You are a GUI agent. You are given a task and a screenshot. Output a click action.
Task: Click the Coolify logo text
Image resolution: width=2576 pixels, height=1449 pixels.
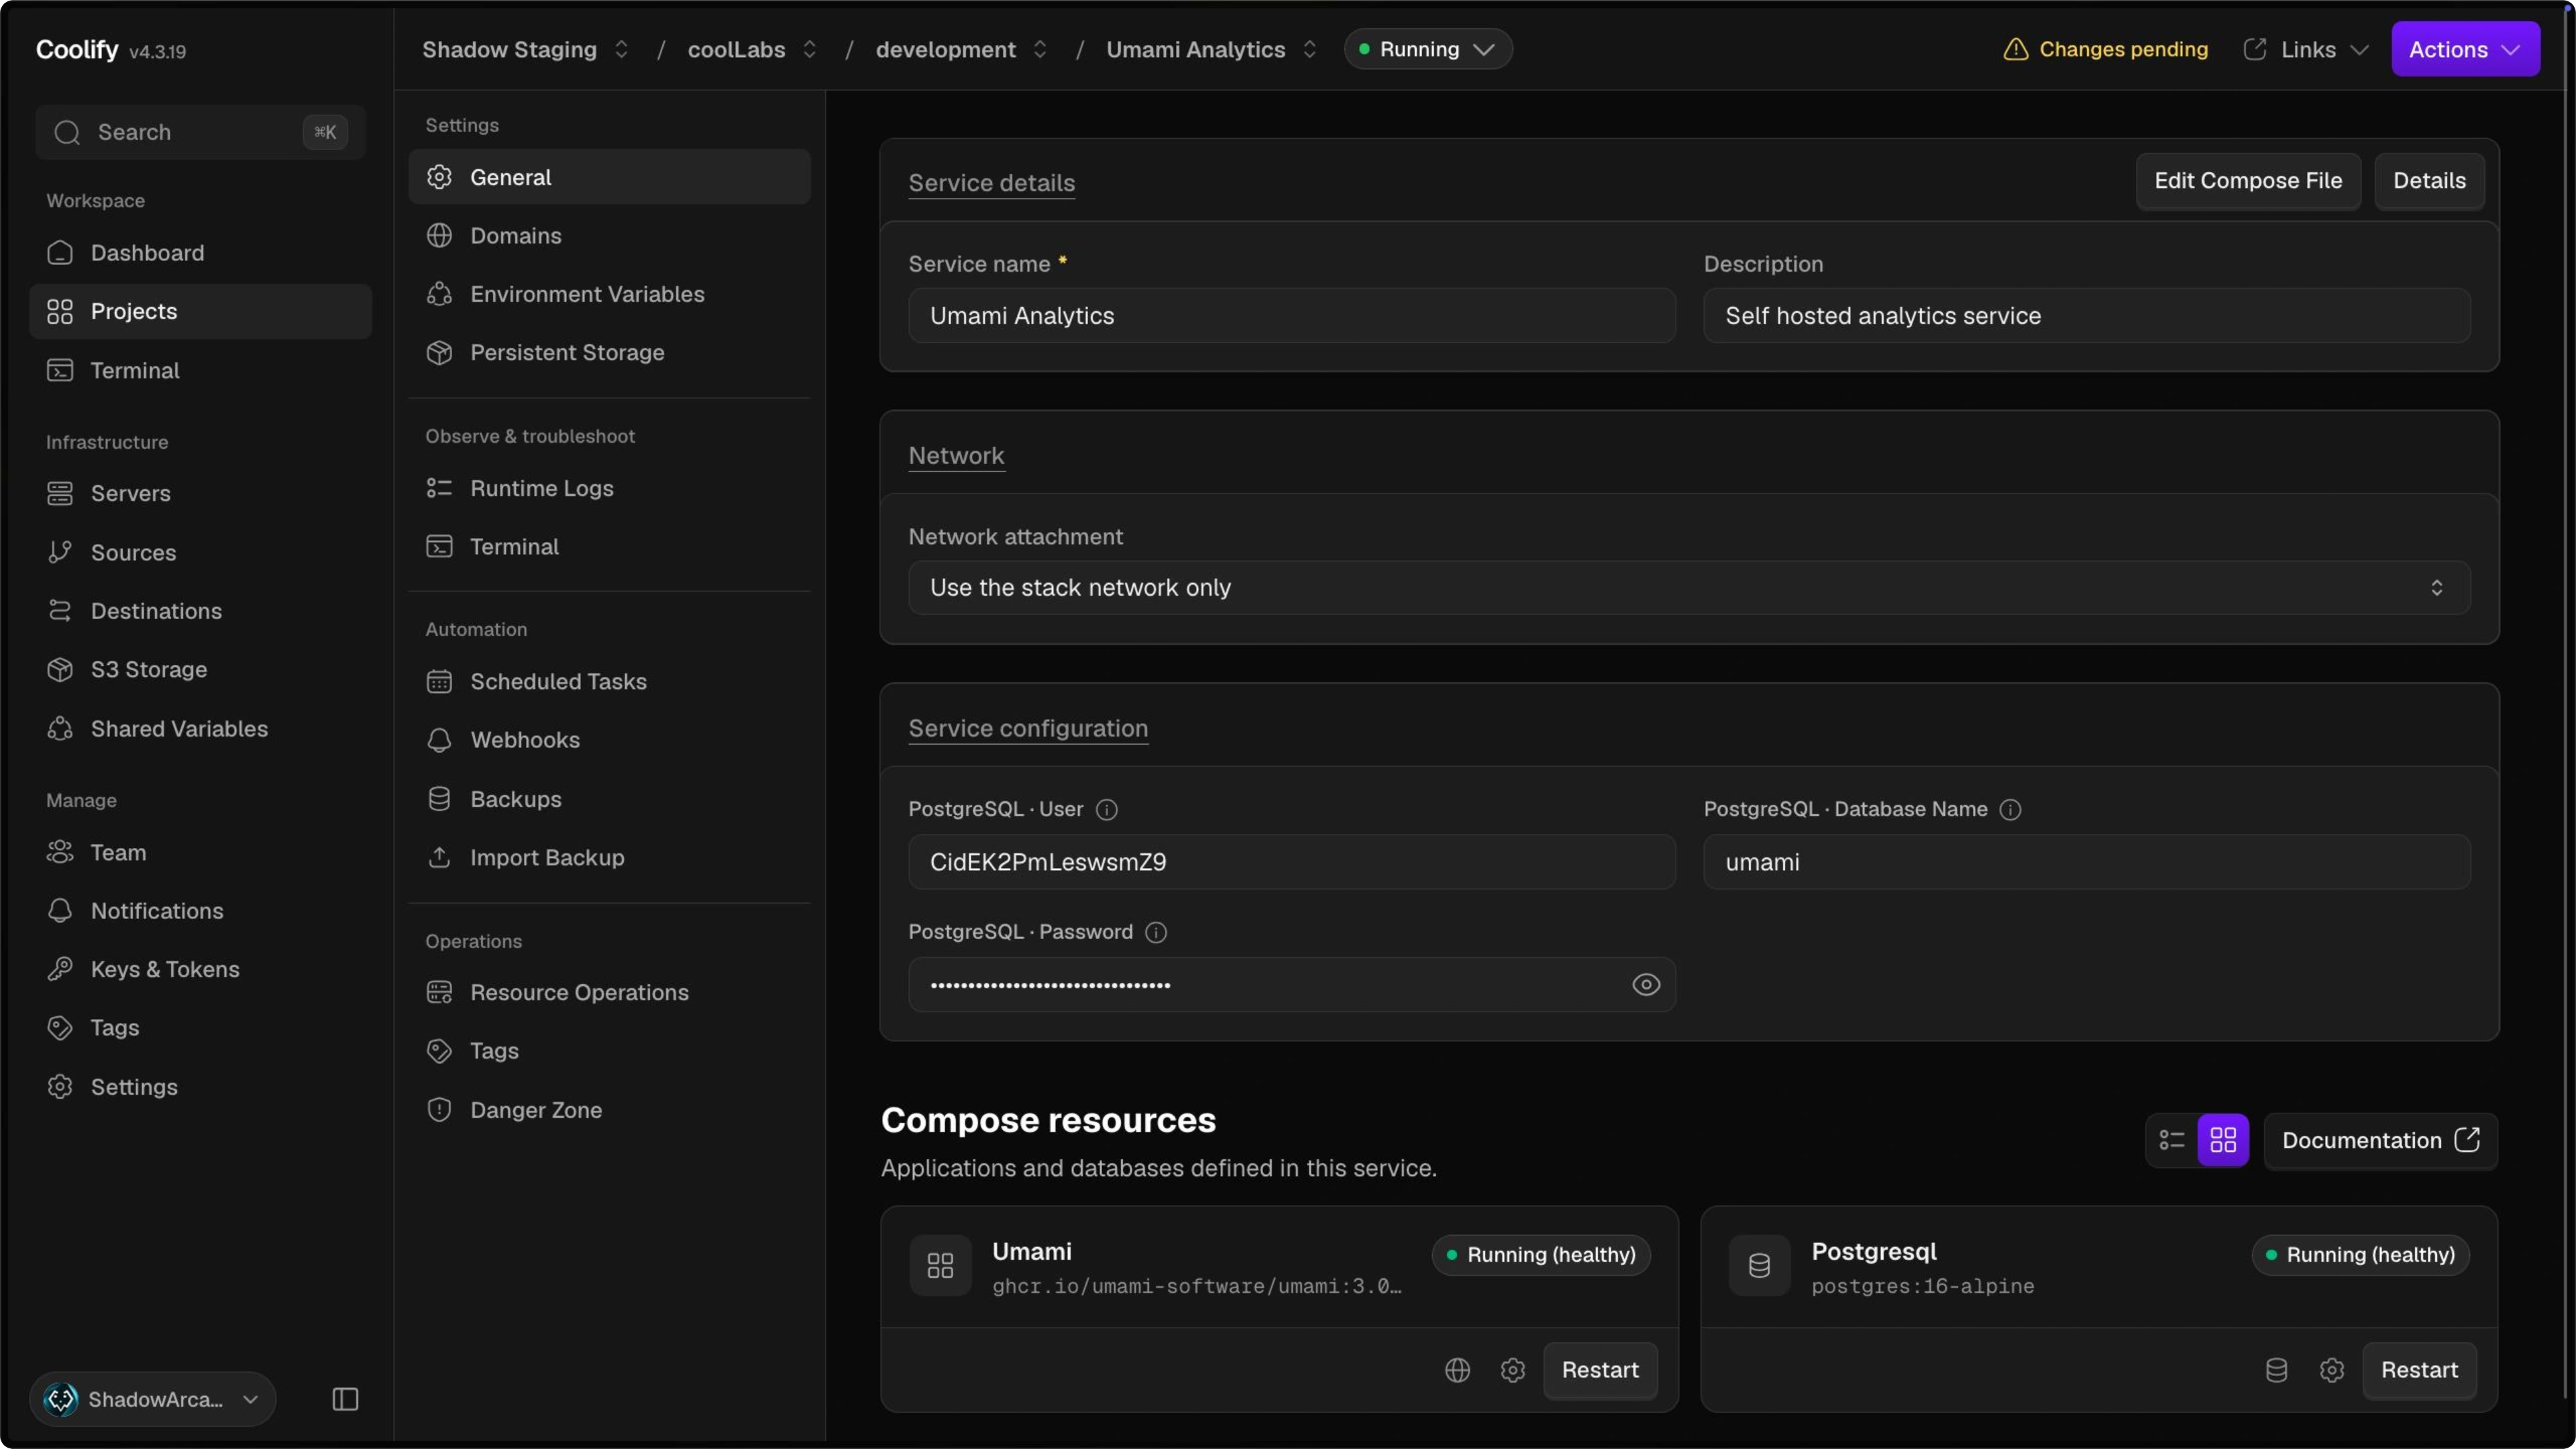77,49
